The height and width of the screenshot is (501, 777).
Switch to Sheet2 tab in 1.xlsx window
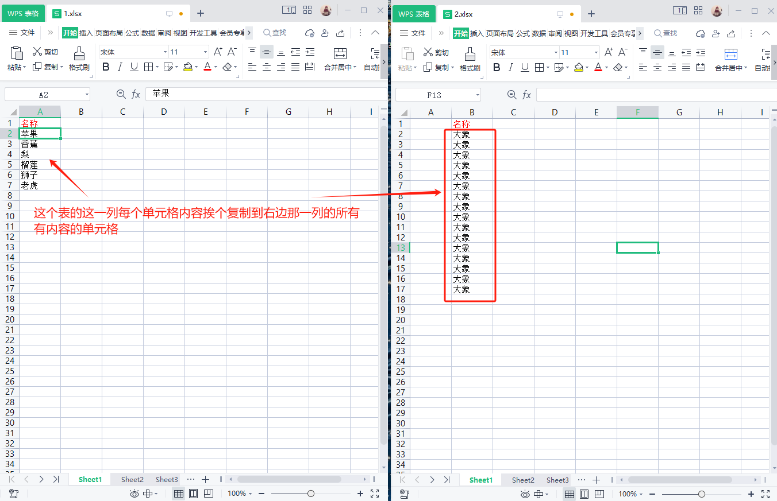click(x=132, y=480)
